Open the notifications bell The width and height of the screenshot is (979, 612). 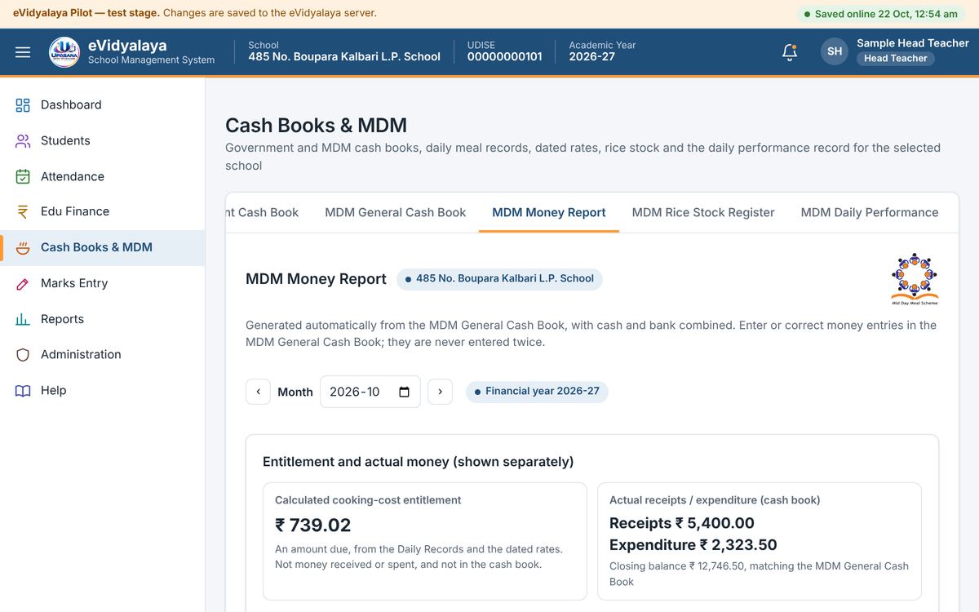(x=789, y=52)
